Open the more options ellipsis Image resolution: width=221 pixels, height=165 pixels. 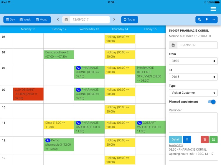[214, 19]
